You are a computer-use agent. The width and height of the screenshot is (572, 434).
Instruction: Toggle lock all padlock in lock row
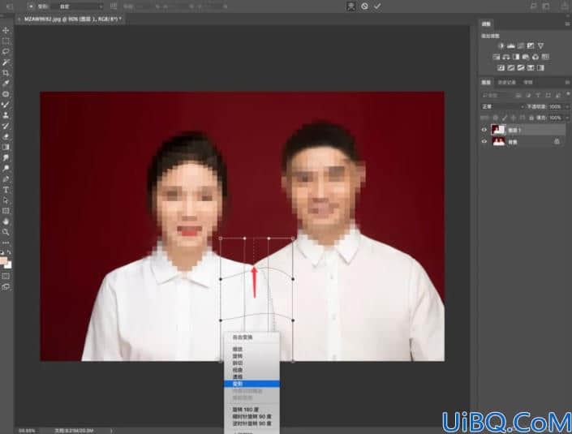coord(531,118)
